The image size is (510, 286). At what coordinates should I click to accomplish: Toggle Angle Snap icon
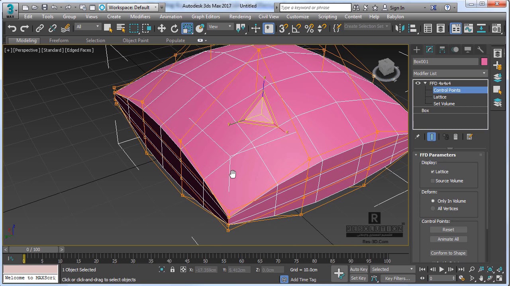tap(296, 28)
